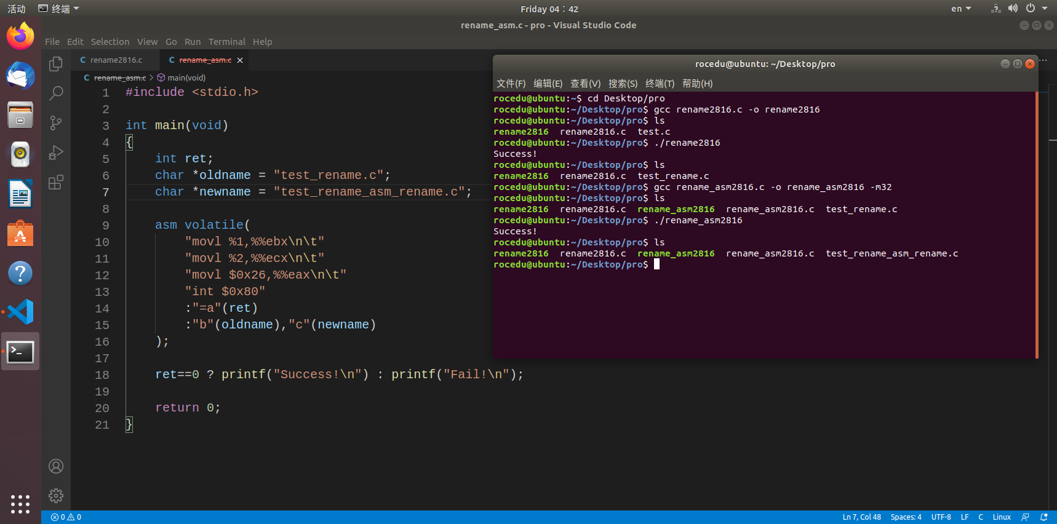The height and width of the screenshot is (524, 1057).
Task: Click the terminal prompt input line
Action: [x=764, y=264]
